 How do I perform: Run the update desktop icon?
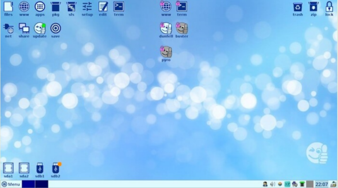(40, 29)
